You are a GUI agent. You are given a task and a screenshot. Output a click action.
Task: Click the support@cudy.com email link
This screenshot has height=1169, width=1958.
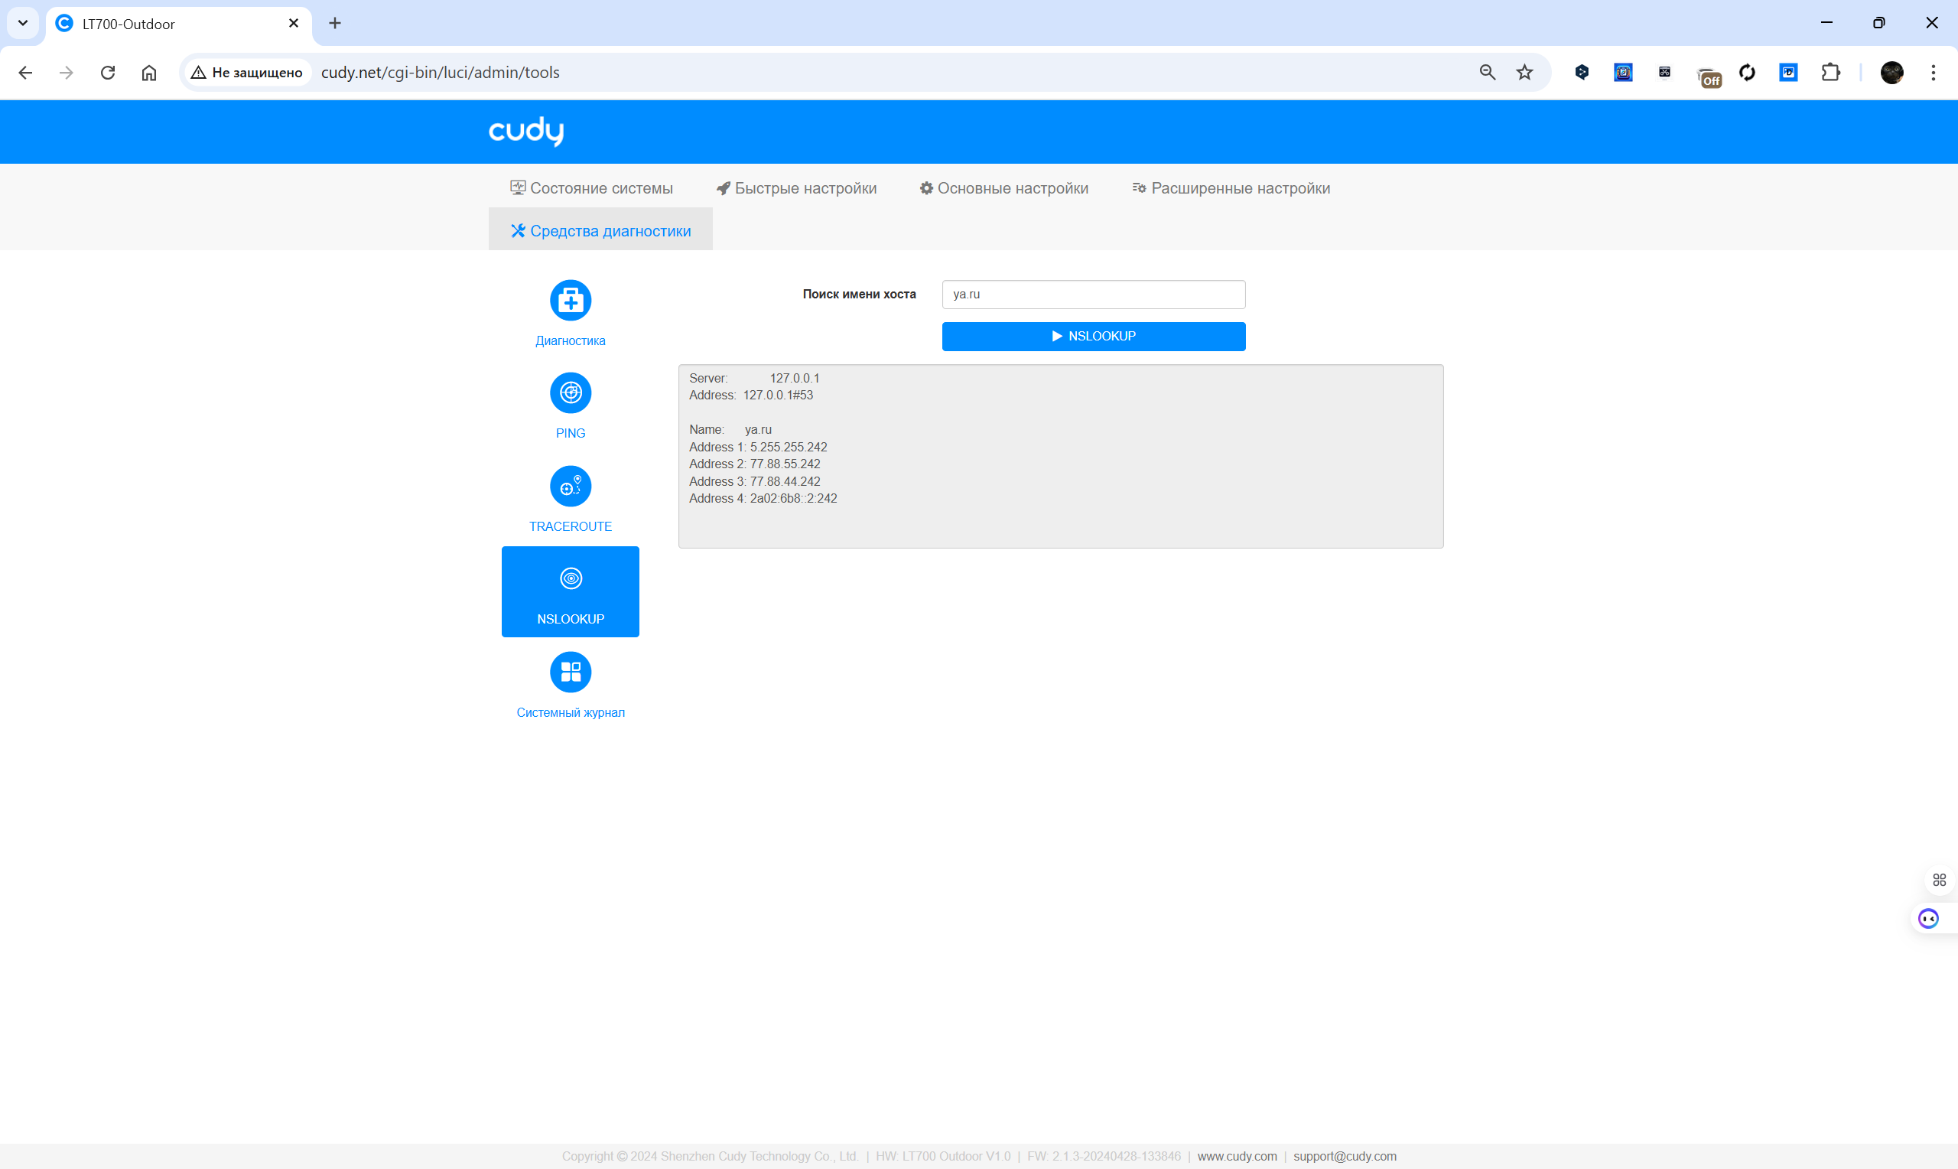[x=1344, y=1155]
